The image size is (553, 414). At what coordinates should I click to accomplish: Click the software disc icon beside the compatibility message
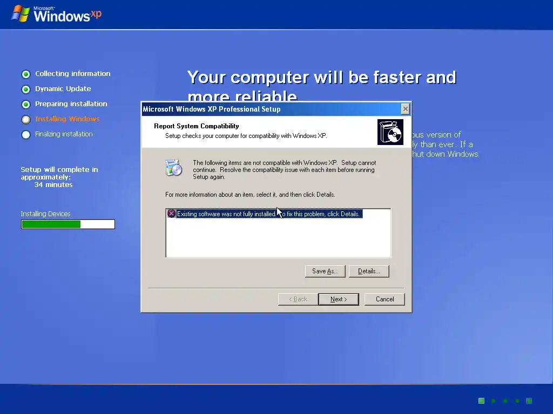pos(173,168)
